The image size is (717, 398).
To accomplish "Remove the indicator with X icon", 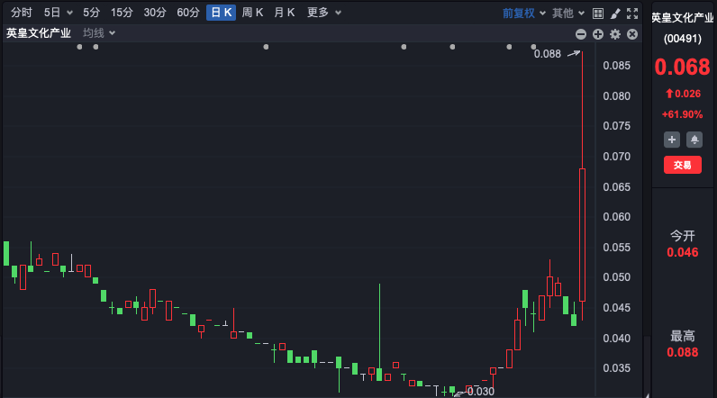I will (x=632, y=34).
